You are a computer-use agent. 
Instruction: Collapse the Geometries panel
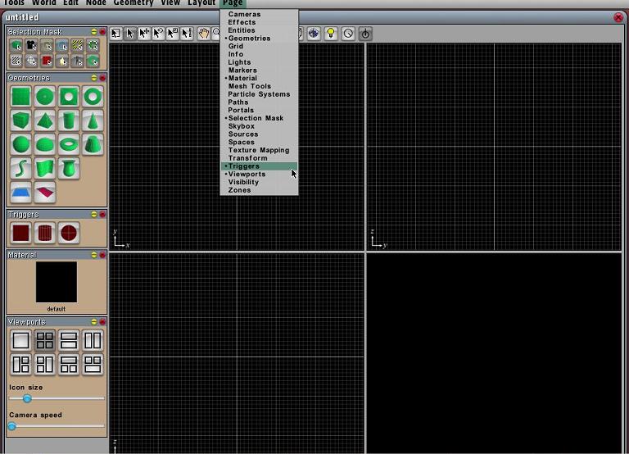pos(94,78)
